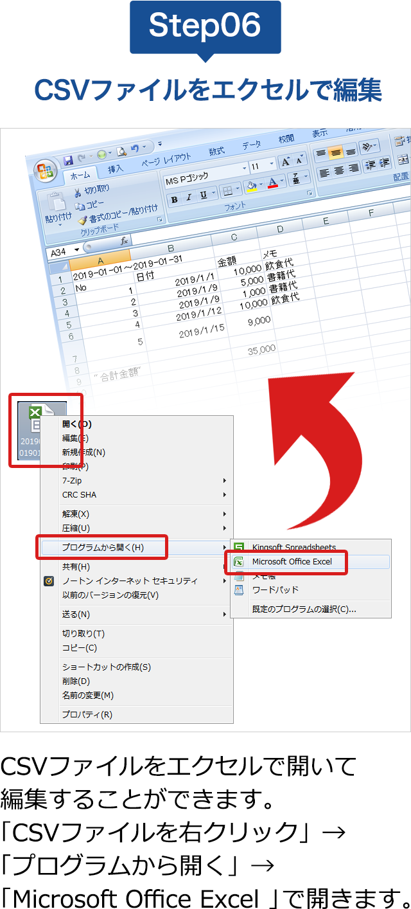This screenshot has width=411, height=909.
Task: Select the ページ レイアウト ribbon tab
Action: pyautogui.click(x=167, y=159)
